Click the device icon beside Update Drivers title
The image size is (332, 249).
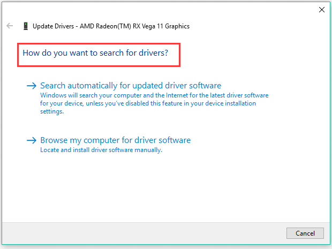pyautogui.click(x=26, y=26)
